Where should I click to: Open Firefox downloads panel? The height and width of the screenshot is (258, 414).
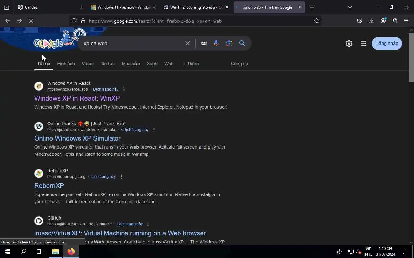371,21
